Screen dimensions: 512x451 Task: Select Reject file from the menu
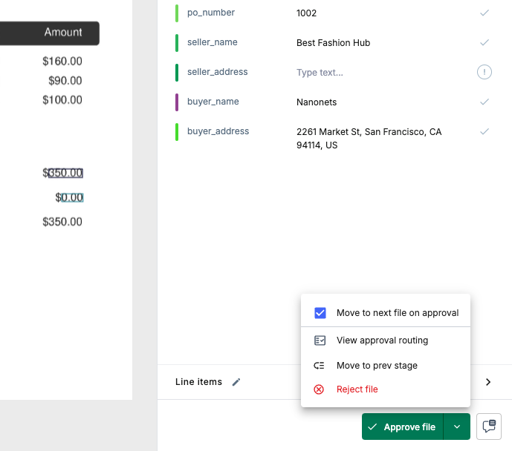point(357,389)
